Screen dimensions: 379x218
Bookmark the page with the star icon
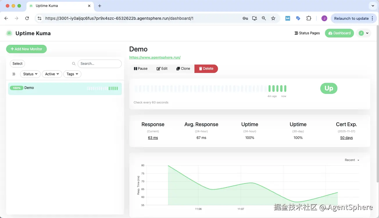pos(273,18)
